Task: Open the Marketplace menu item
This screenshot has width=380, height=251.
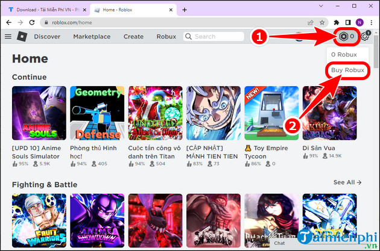Action: tap(92, 37)
